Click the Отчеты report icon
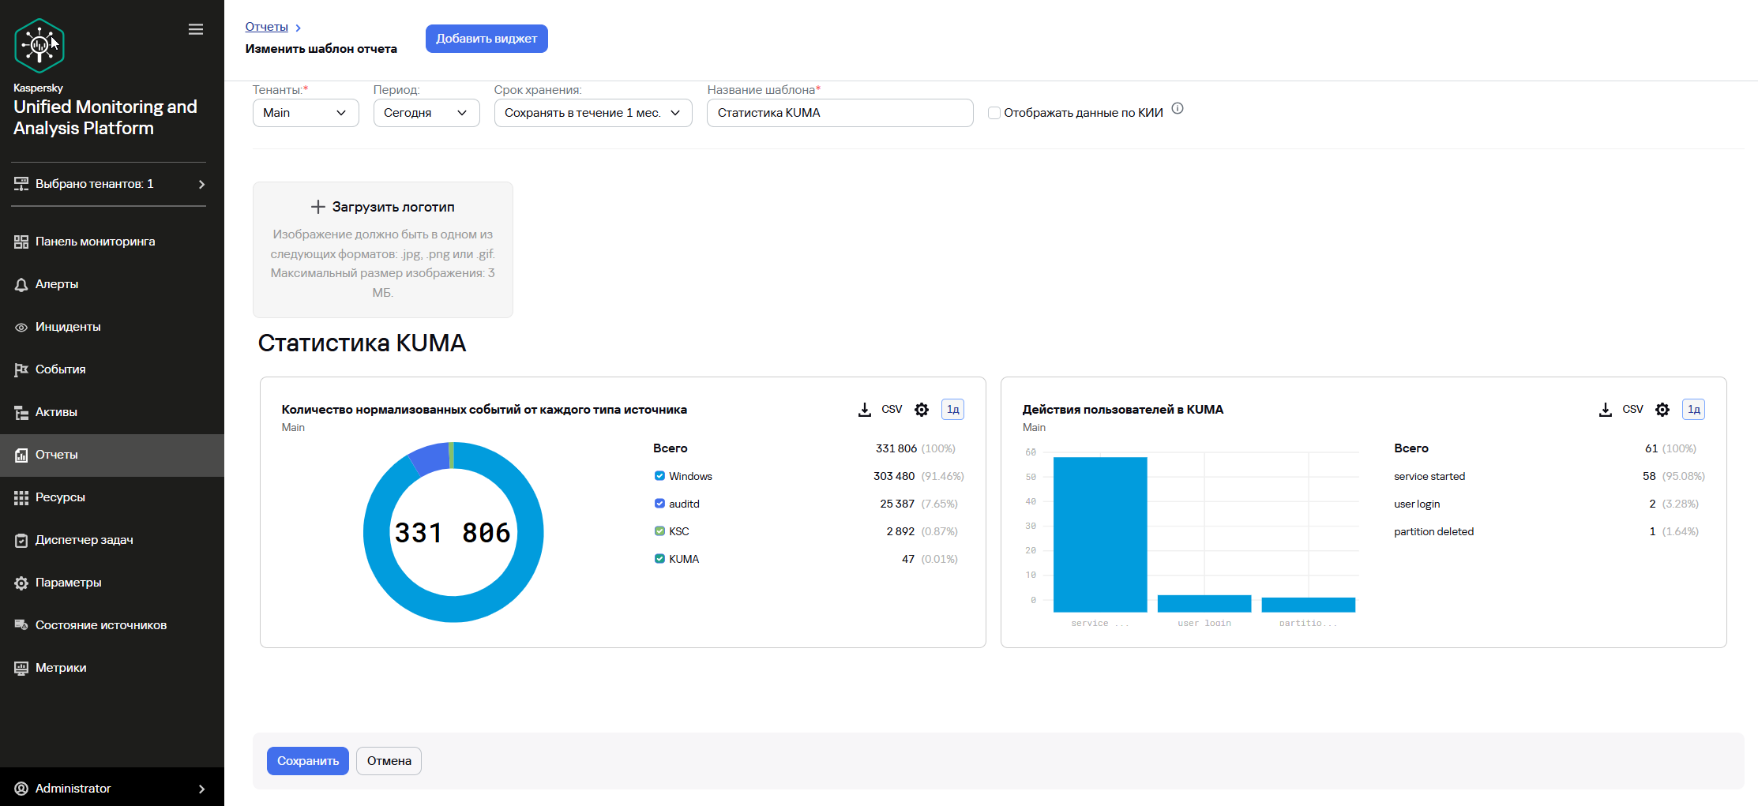1758x806 pixels. coord(21,455)
